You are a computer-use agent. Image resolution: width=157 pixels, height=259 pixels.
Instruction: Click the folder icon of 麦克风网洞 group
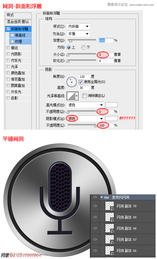coord(106,197)
